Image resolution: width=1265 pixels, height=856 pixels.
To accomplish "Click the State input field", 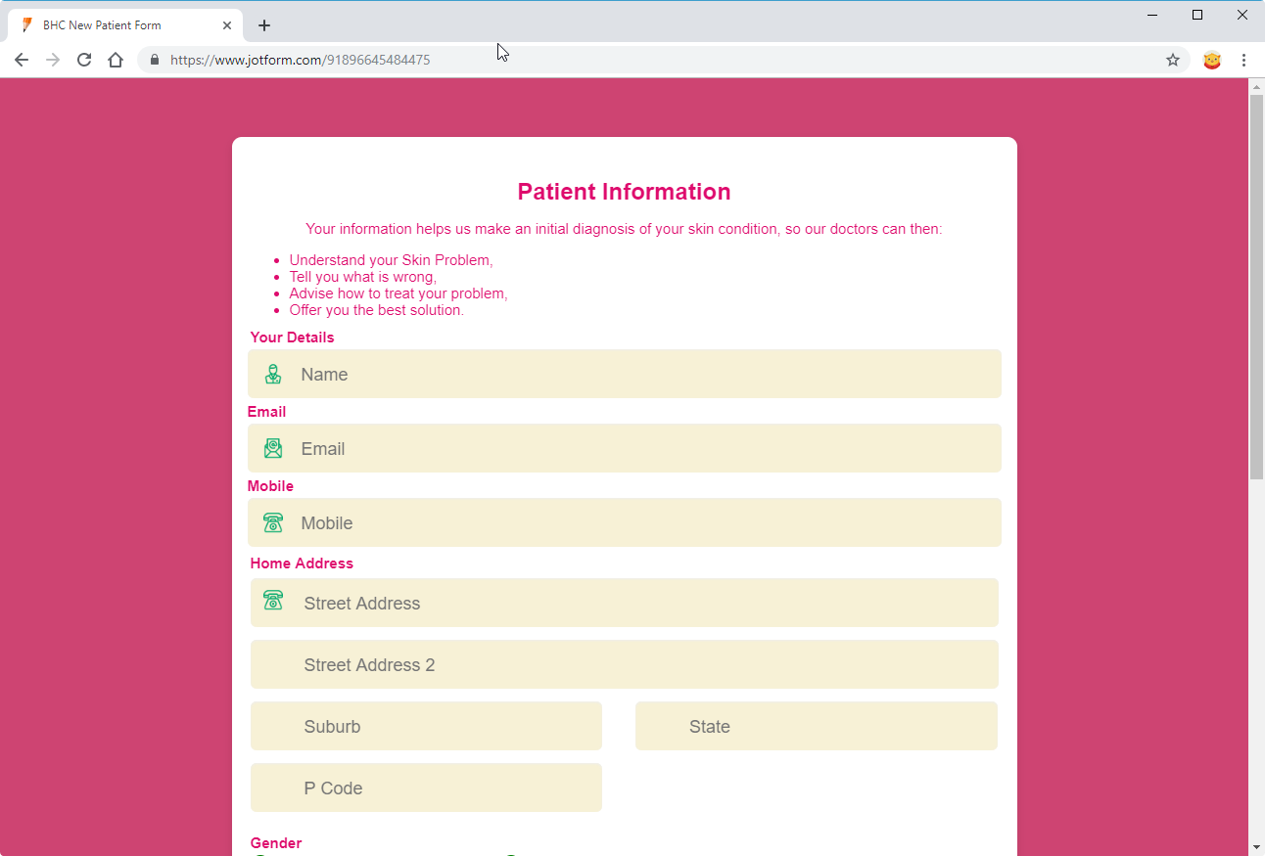I will tap(832, 726).
